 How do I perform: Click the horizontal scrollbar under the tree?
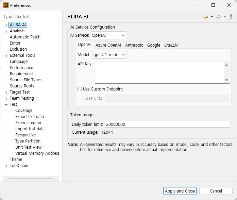tap(31, 179)
